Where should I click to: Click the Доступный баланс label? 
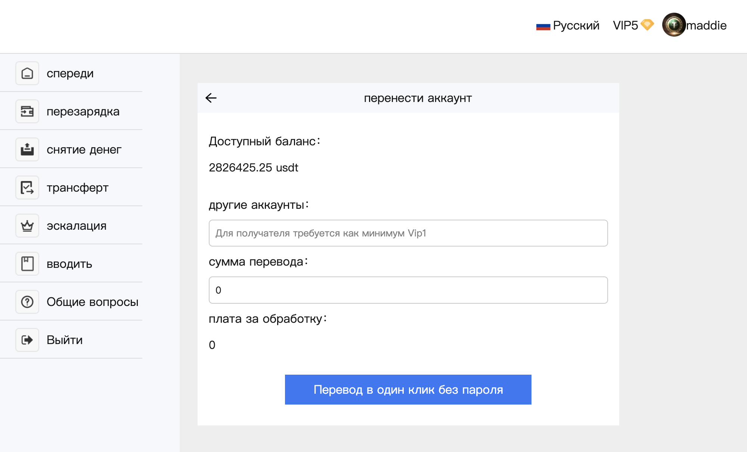(x=264, y=142)
